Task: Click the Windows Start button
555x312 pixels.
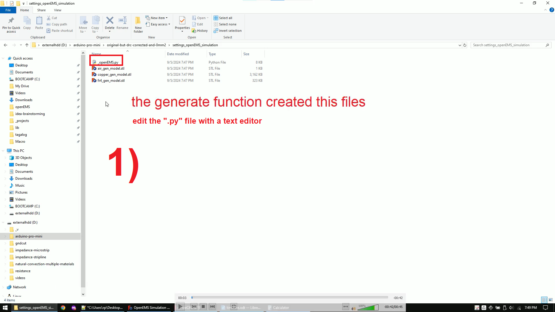Action: point(5,308)
